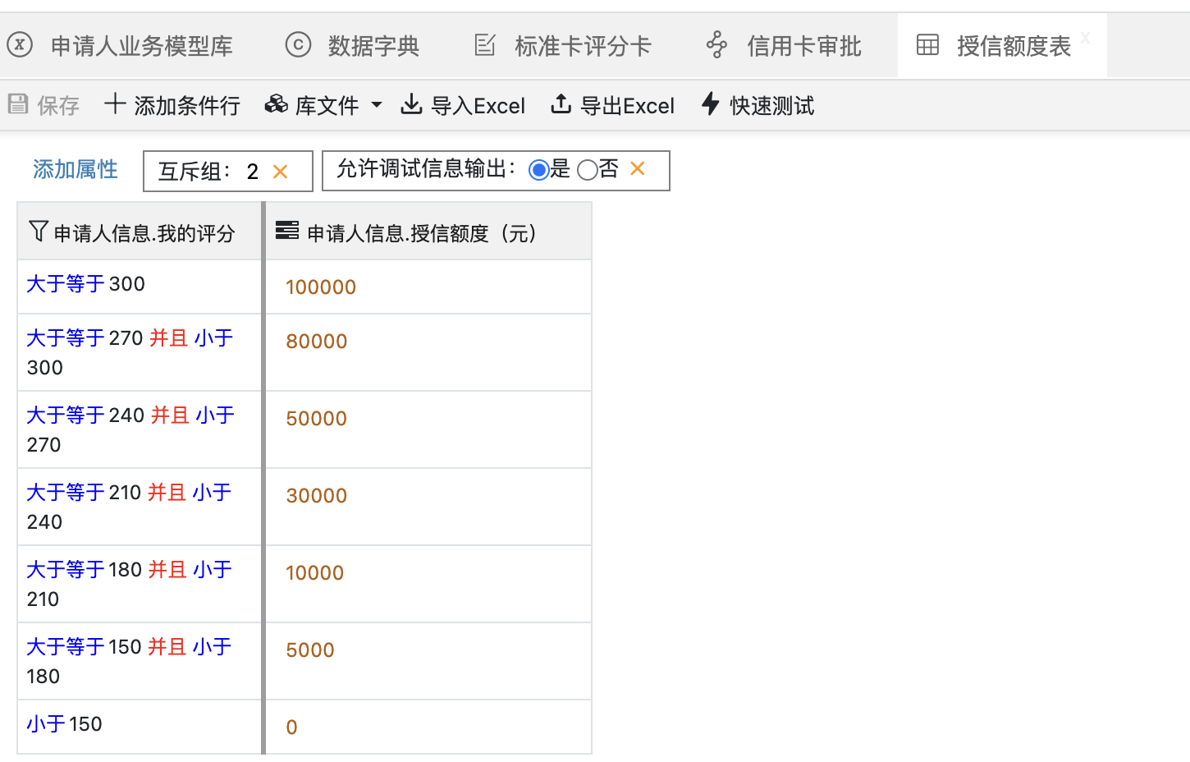Click the 添加属性 link
The width and height of the screenshot is (1190, 762).
click(76, 169)
